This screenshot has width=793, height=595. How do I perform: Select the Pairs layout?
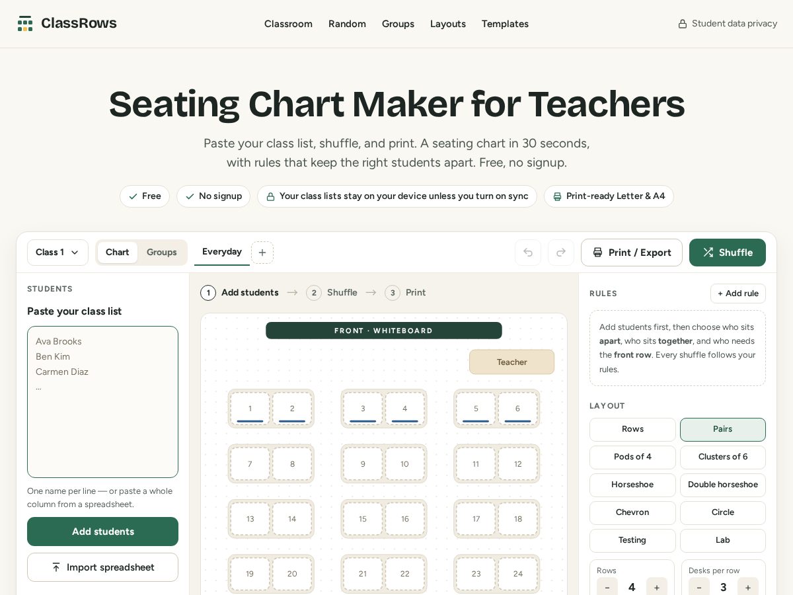coord(723,430)
